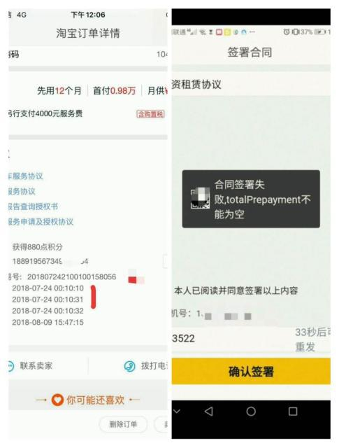Screen dimensions: 339x448
Task: Tap the Android back triangle icon
Action: click(209, 412)
